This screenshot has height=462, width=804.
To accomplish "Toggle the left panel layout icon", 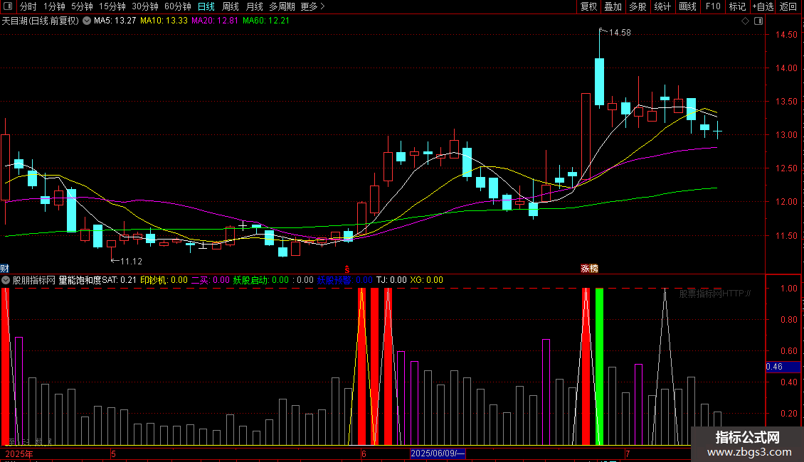I will point(8,6).
